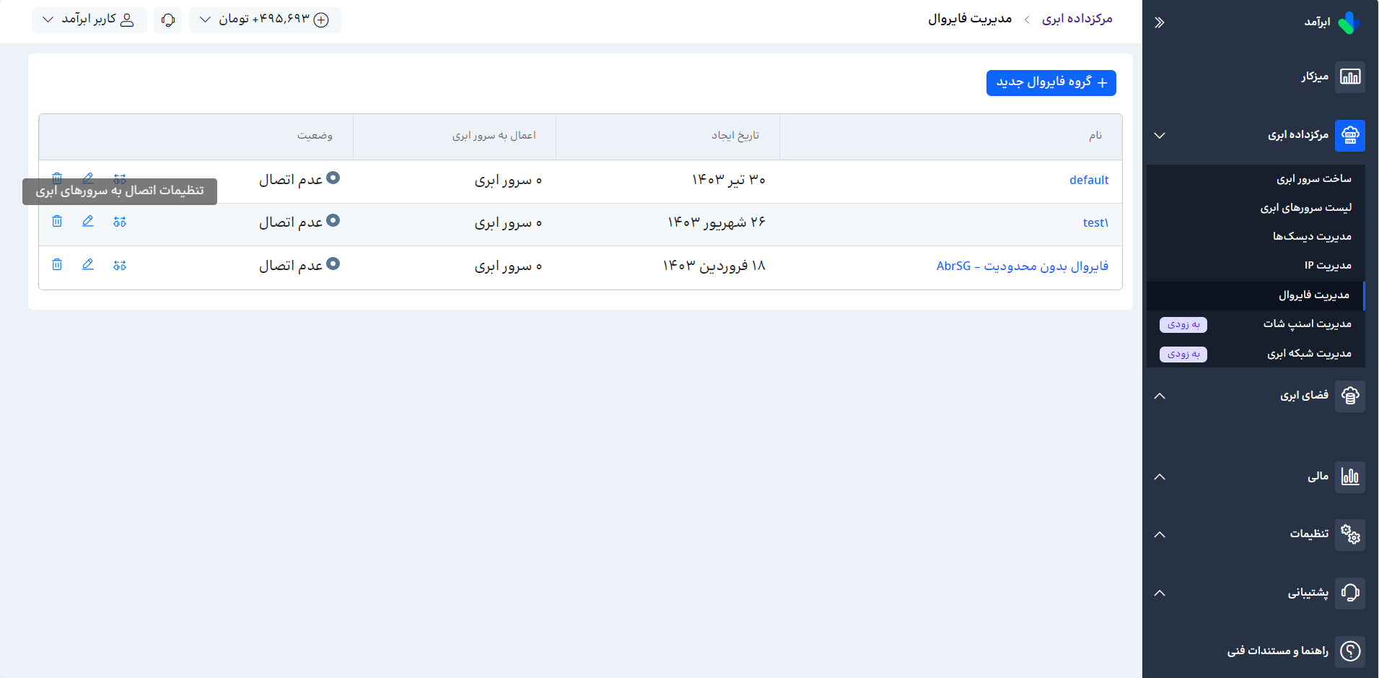Expand the تنظیمات menu chevron
Image resolution: width=1379 pixels, height=678 pixels.
pyautogui.click(x=1160, y=534)
